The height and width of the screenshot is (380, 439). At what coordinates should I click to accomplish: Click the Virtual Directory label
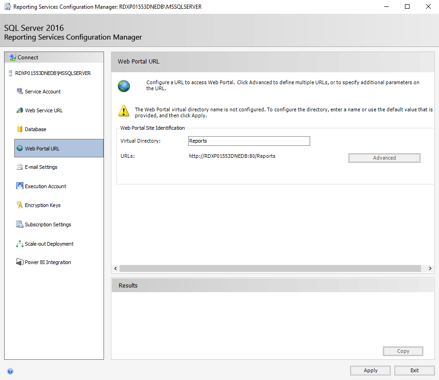pos(140,141)
